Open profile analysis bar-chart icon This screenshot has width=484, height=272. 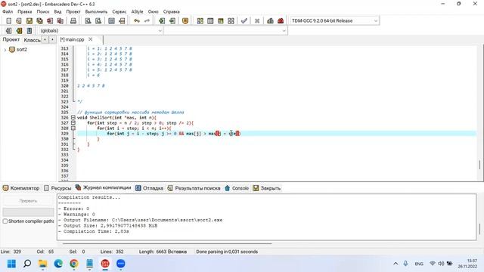coord(270,20)
